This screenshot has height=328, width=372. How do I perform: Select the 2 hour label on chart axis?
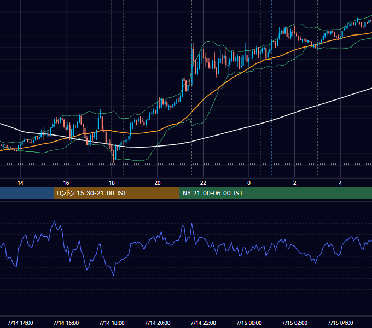[295, 183]
